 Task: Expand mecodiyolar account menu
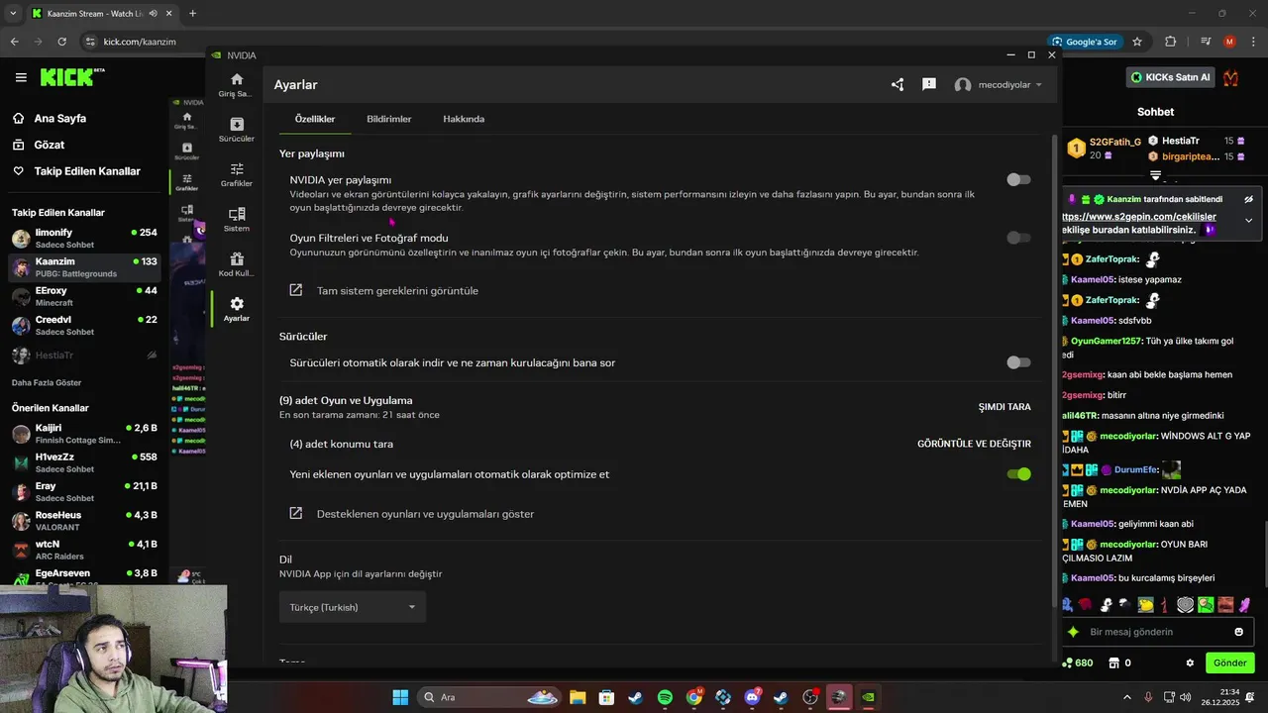(x=999, y=85)
